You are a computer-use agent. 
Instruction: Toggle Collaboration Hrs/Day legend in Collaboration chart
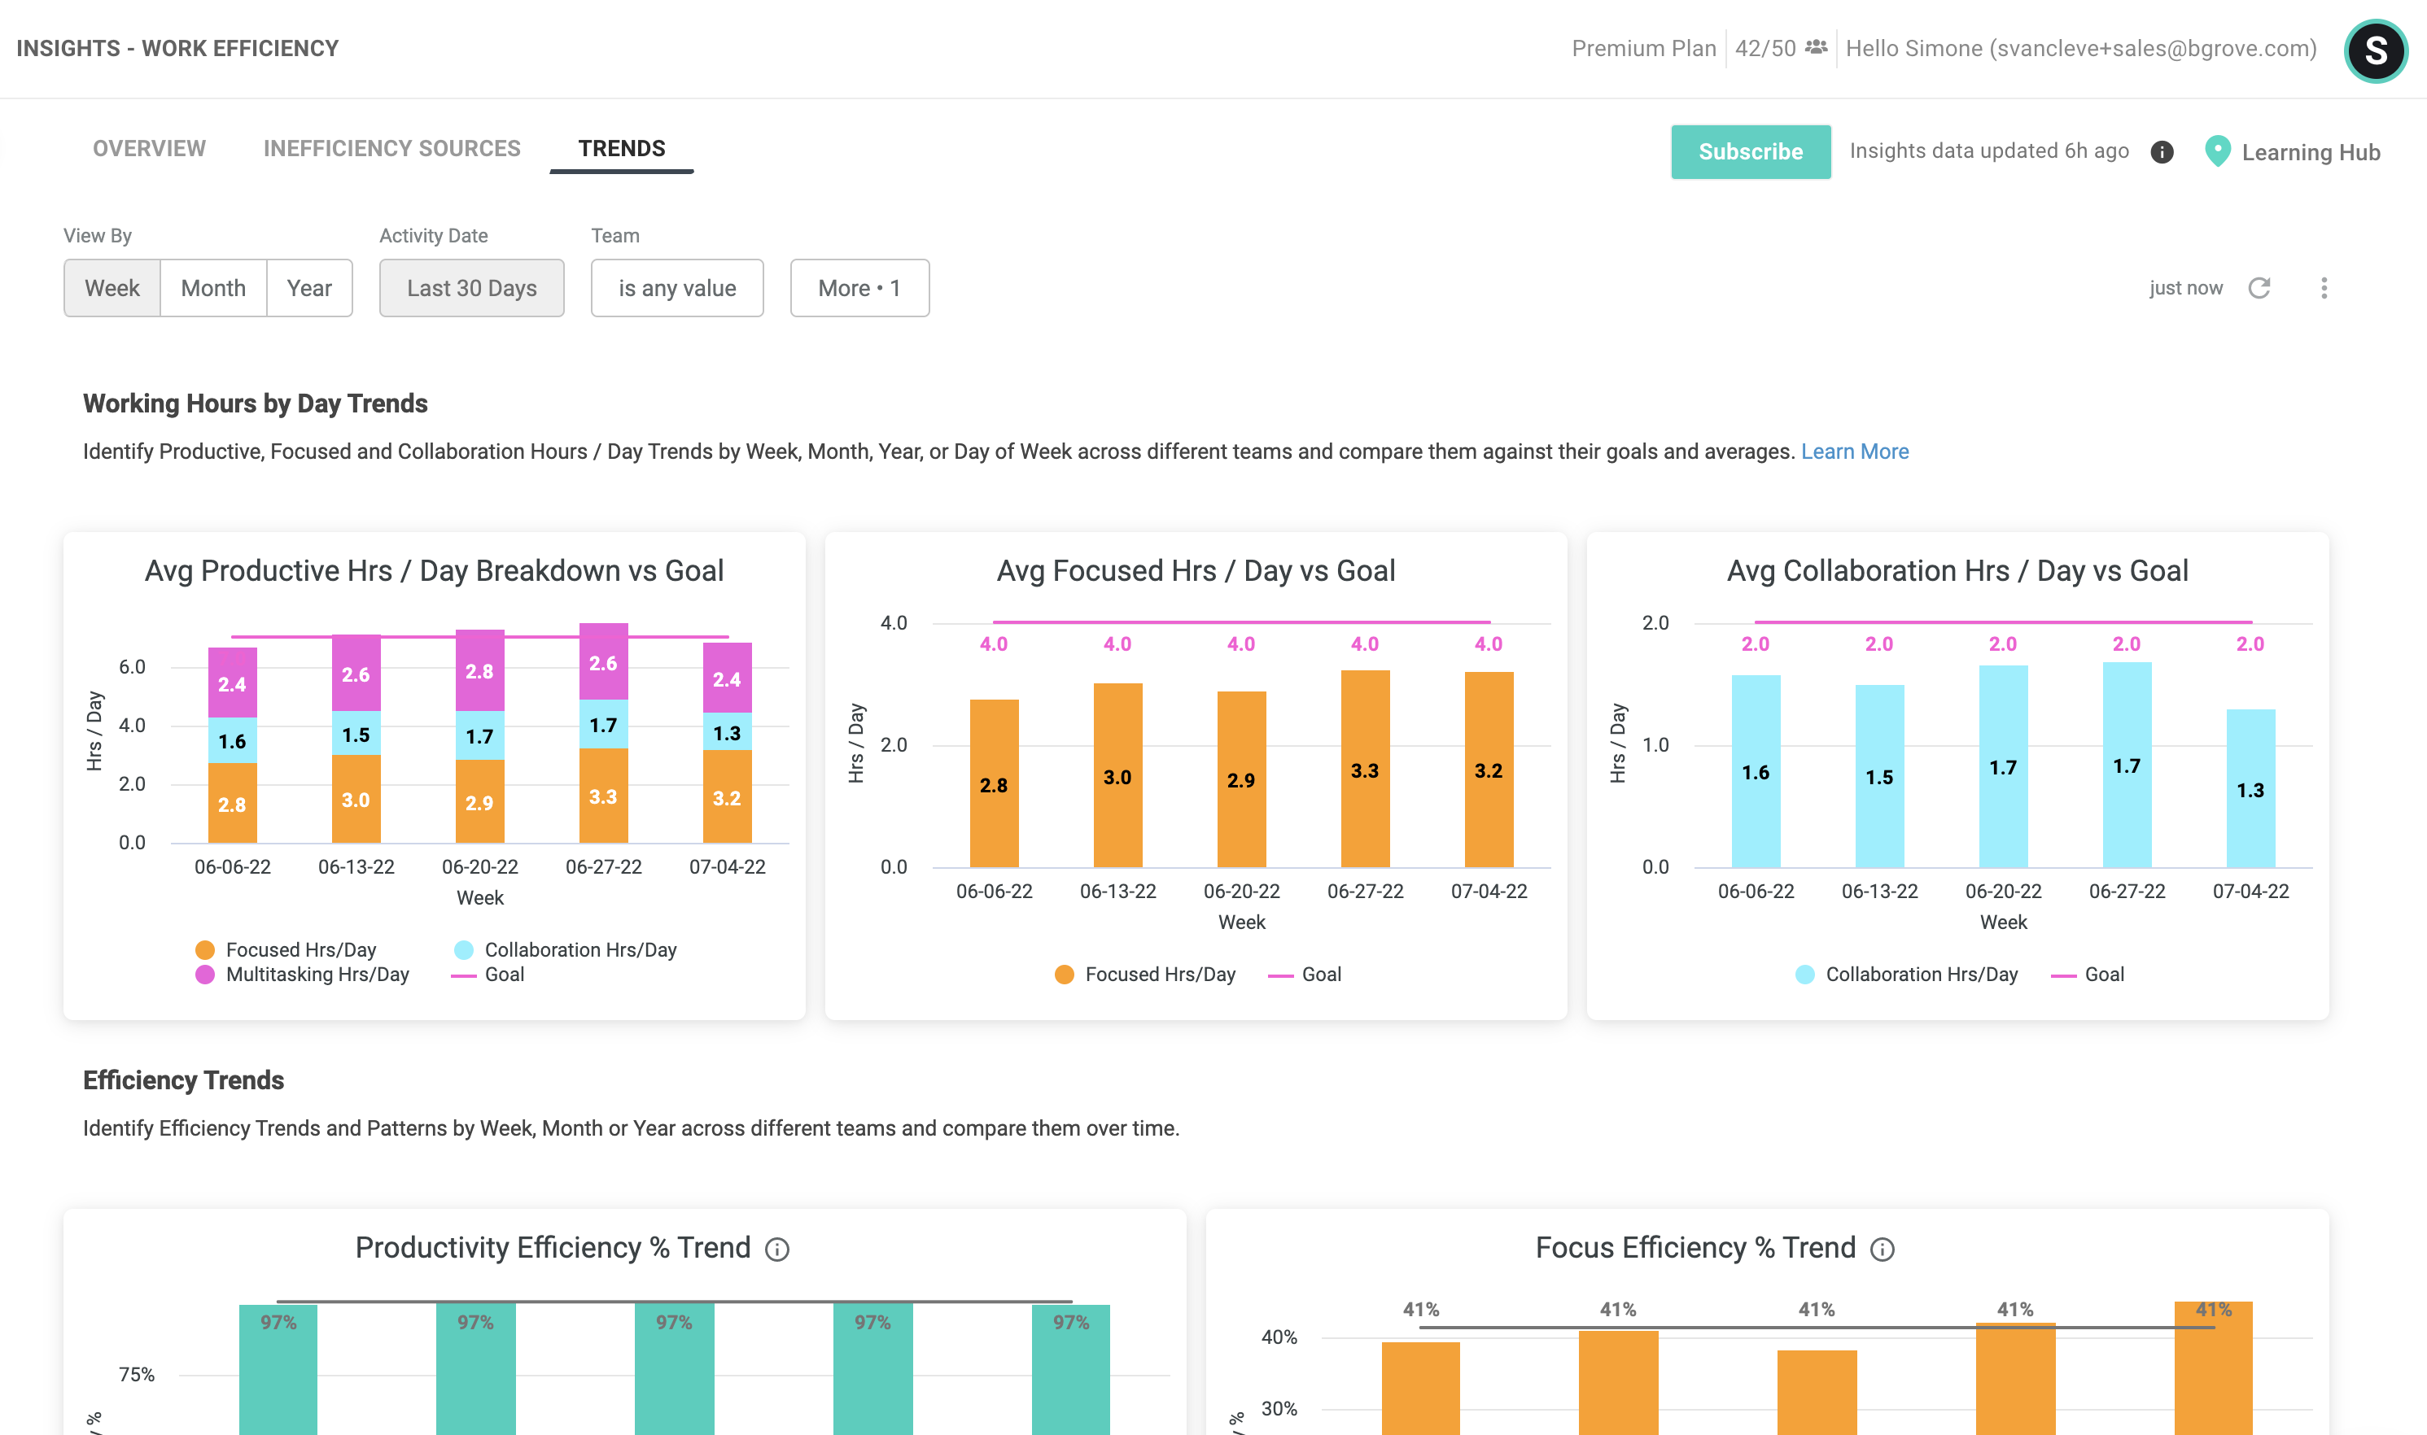coord(1905,975)
